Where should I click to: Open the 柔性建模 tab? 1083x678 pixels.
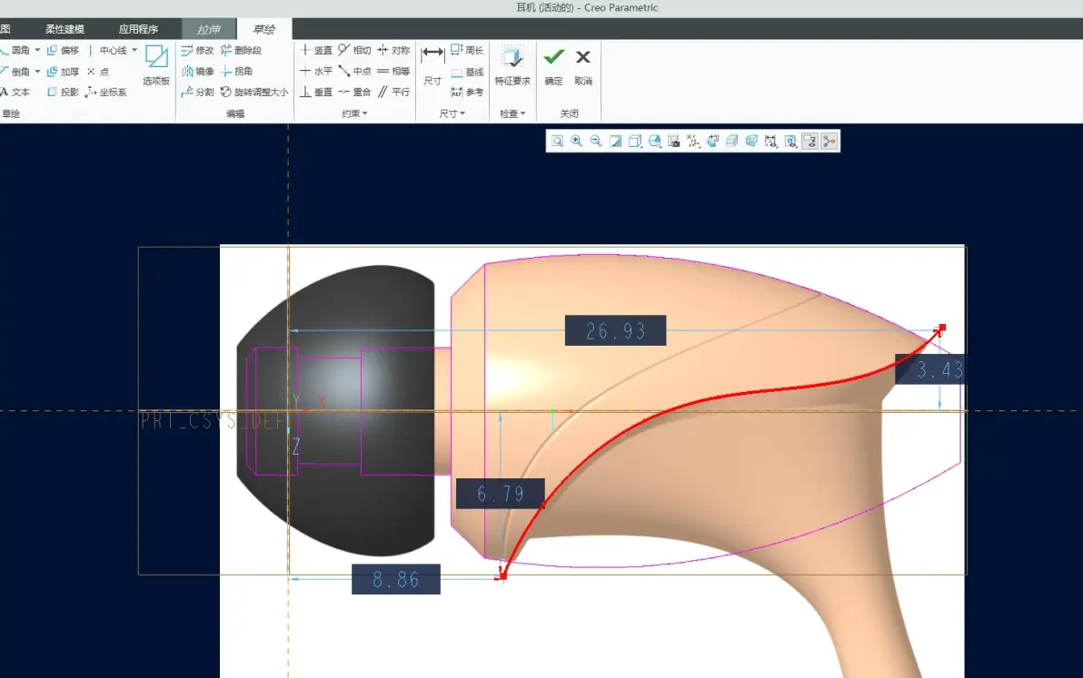click(65, 29)
